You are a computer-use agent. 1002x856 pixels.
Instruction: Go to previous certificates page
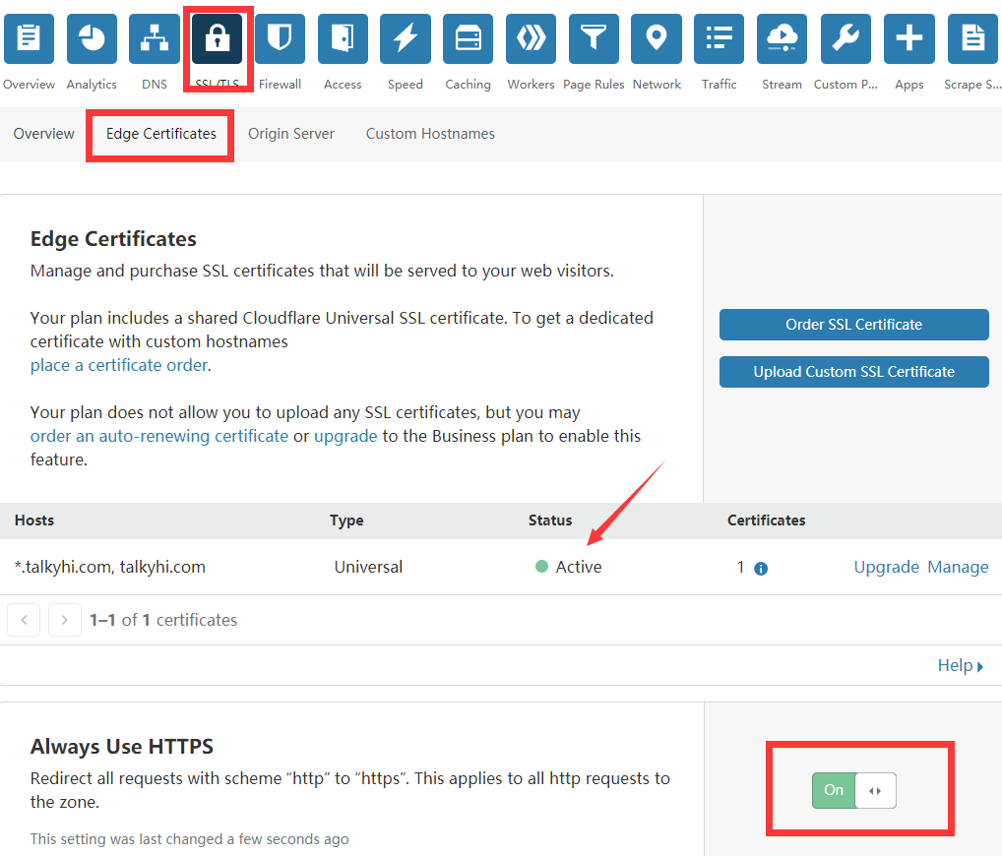click(x=24, y=620)
